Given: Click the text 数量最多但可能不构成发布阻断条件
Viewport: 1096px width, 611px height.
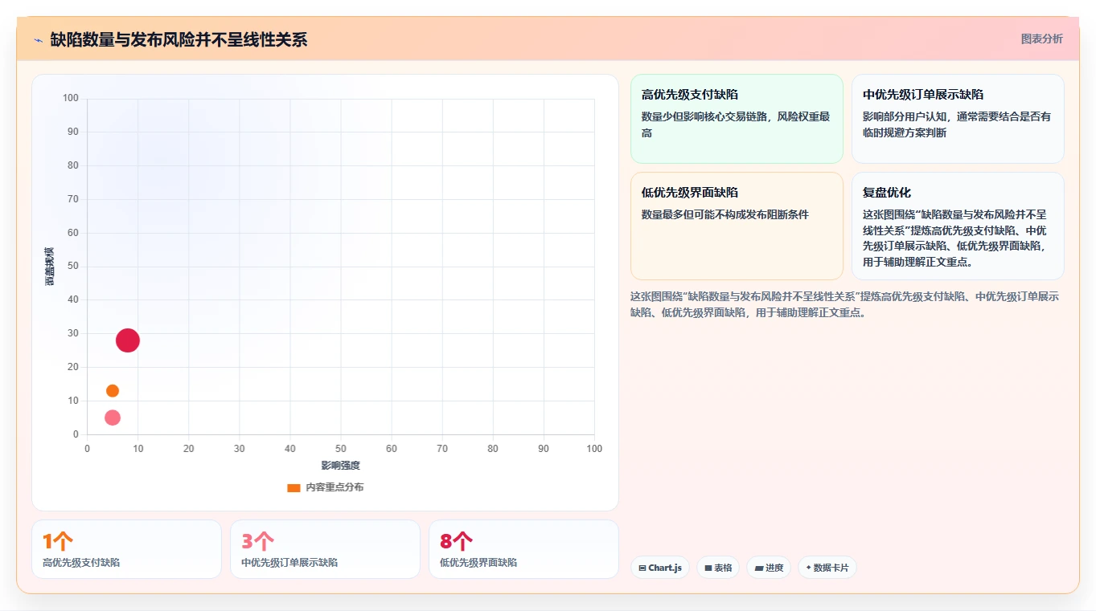Looking at the screenshot, I should tap(725, 215).
